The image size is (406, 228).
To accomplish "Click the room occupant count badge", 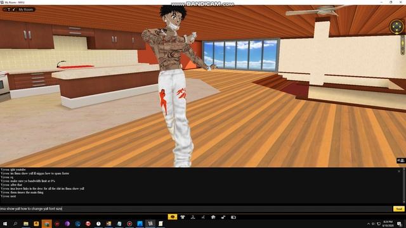I will [401, 160].
